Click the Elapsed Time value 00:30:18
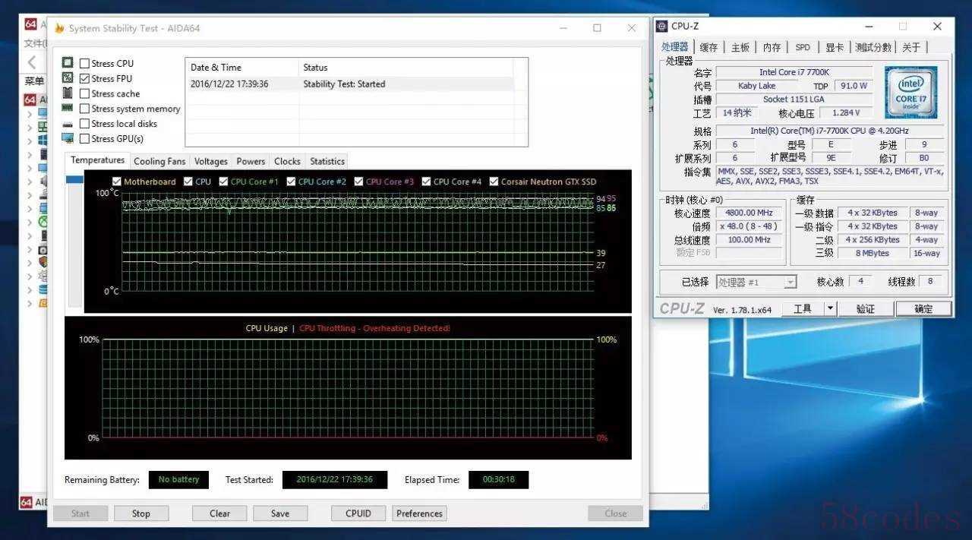The height and width of the screenshot is (540, 972). (498, 480)
